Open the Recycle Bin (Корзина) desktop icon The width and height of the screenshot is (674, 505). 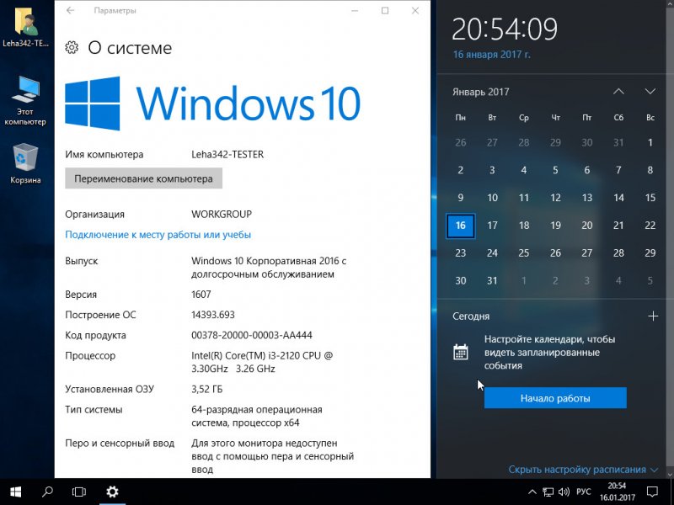(x=25, y=162)
